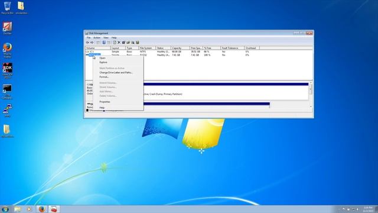Select Change Drive Letter and Paths
Viewport: 378px width, 213px height.
pos(118,72)
